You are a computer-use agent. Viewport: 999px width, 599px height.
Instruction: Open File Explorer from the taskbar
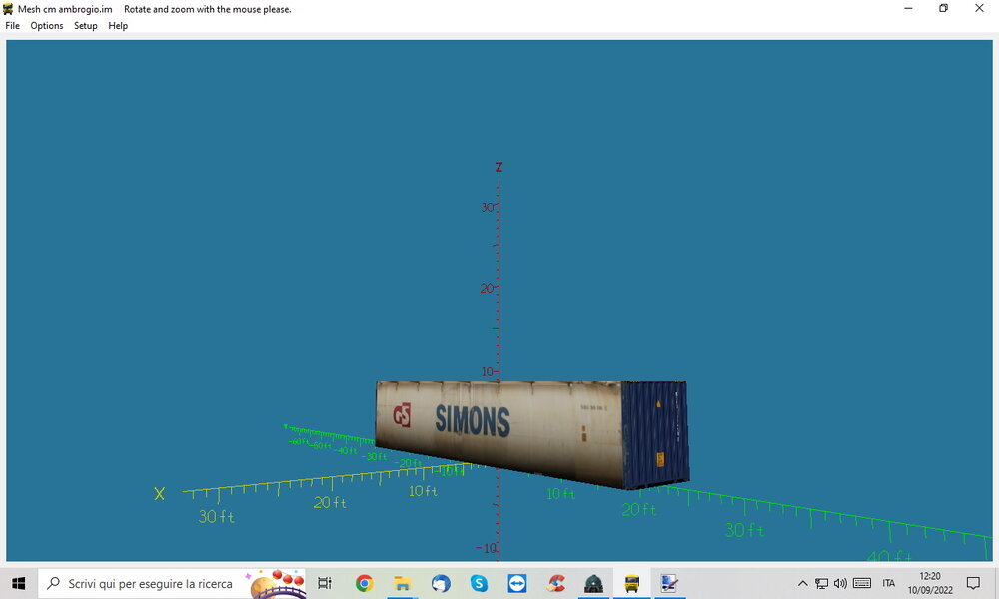pos(402,583)
